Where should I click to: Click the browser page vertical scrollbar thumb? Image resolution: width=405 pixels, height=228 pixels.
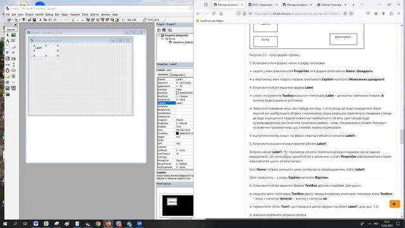click(402, 137)
